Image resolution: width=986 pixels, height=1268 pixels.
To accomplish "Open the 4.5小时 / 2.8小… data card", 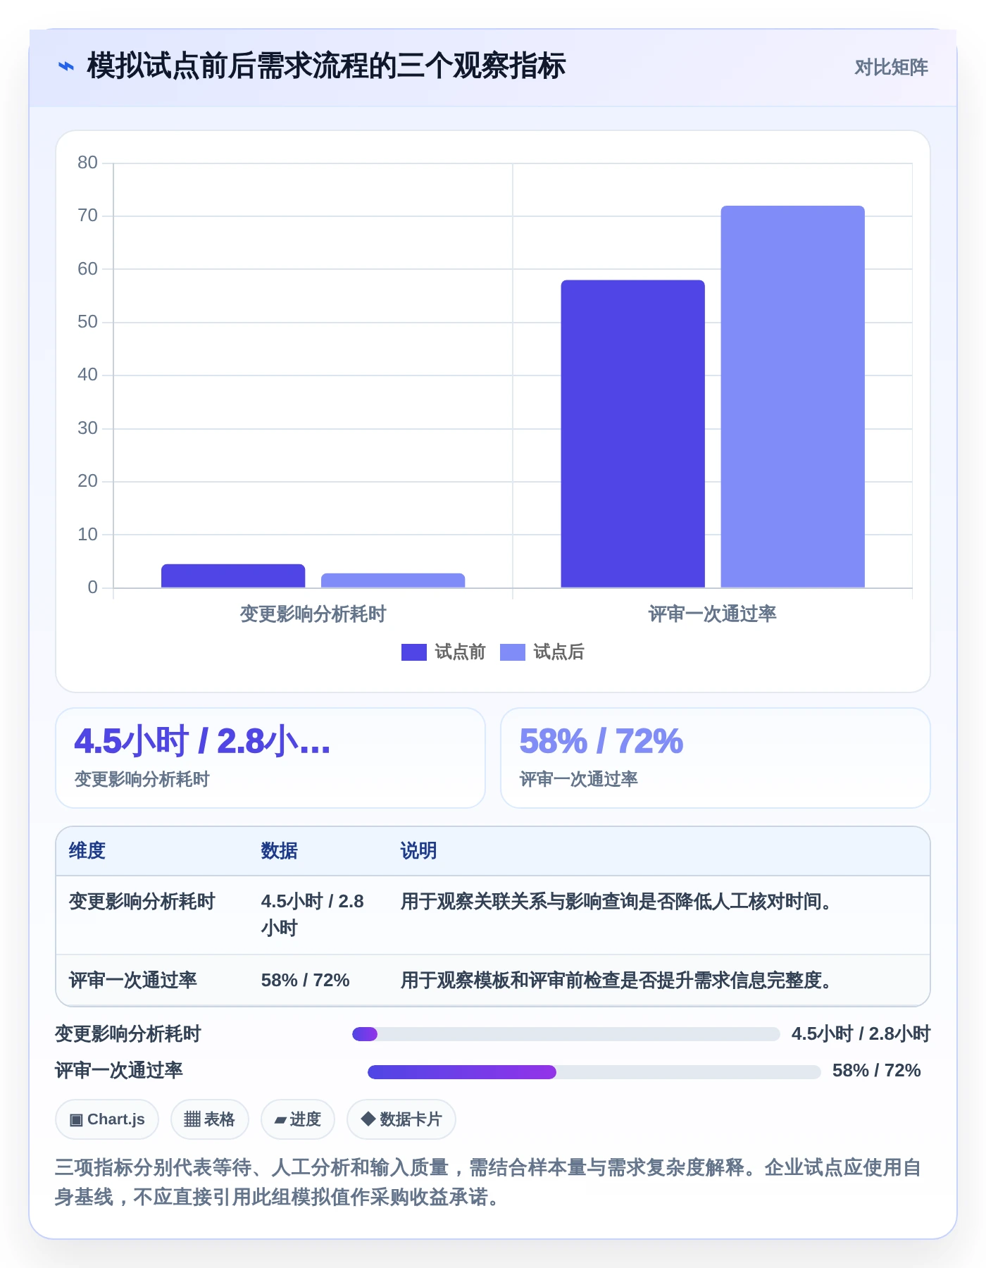I will point(270,758).
